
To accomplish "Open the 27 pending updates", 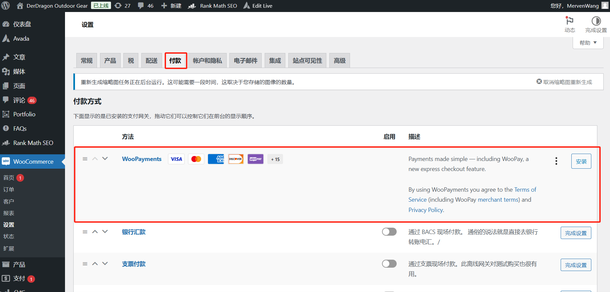I will (122, 6).
